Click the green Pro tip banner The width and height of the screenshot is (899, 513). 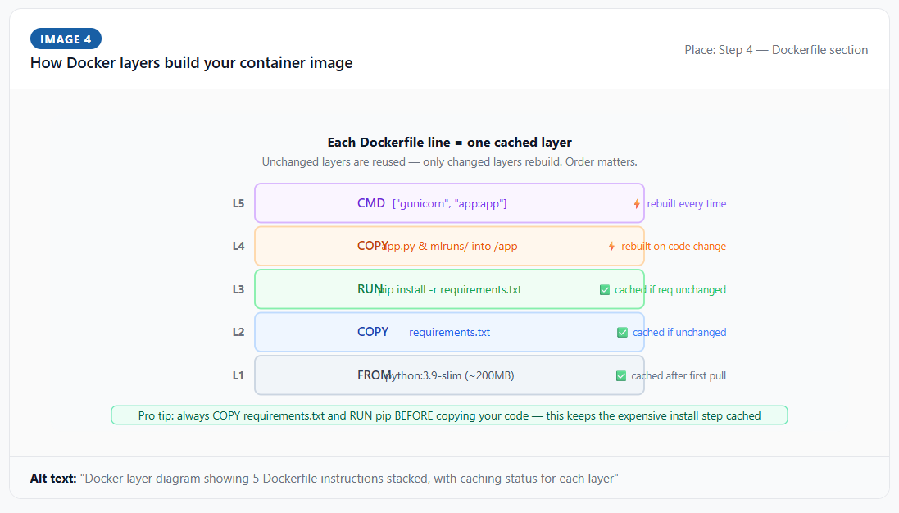pos(449,415)
